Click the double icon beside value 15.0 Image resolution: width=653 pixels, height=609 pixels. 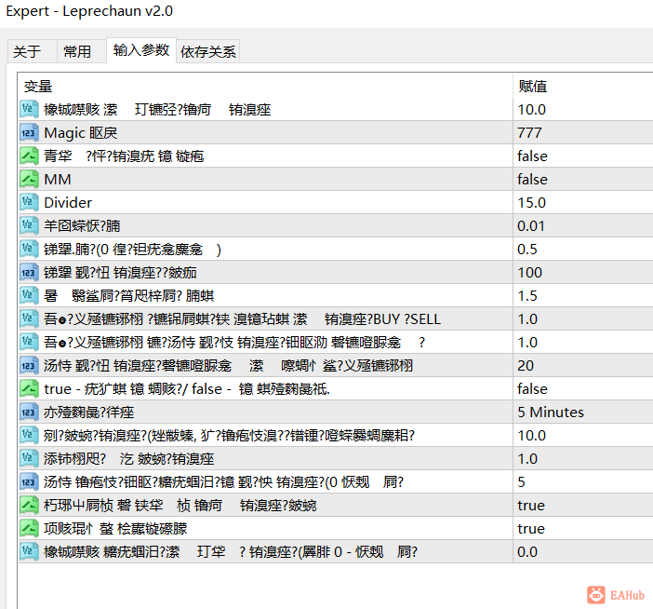click(29, 203)
